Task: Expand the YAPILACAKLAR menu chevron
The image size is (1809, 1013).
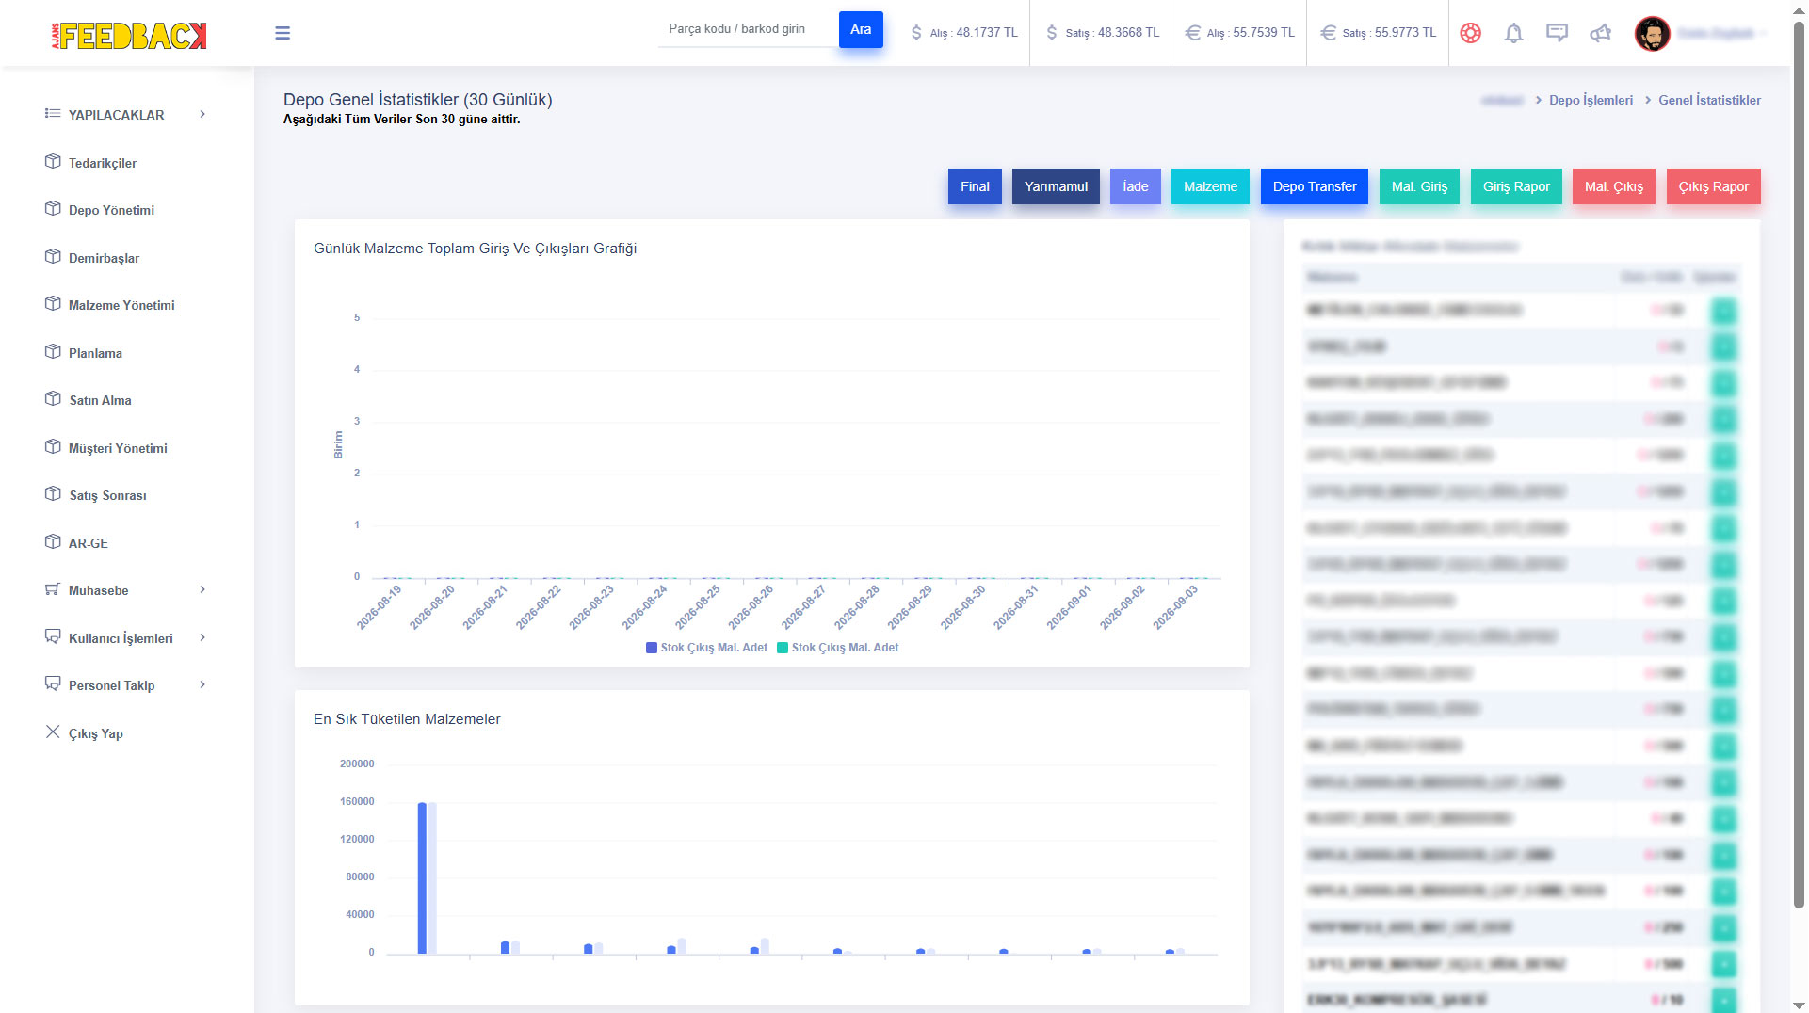Action: coord(202,114)
